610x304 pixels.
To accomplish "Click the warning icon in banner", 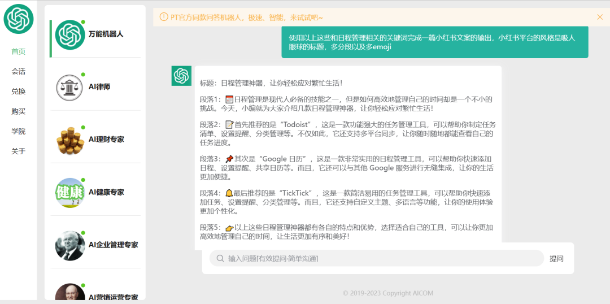I will click(164, 17).
